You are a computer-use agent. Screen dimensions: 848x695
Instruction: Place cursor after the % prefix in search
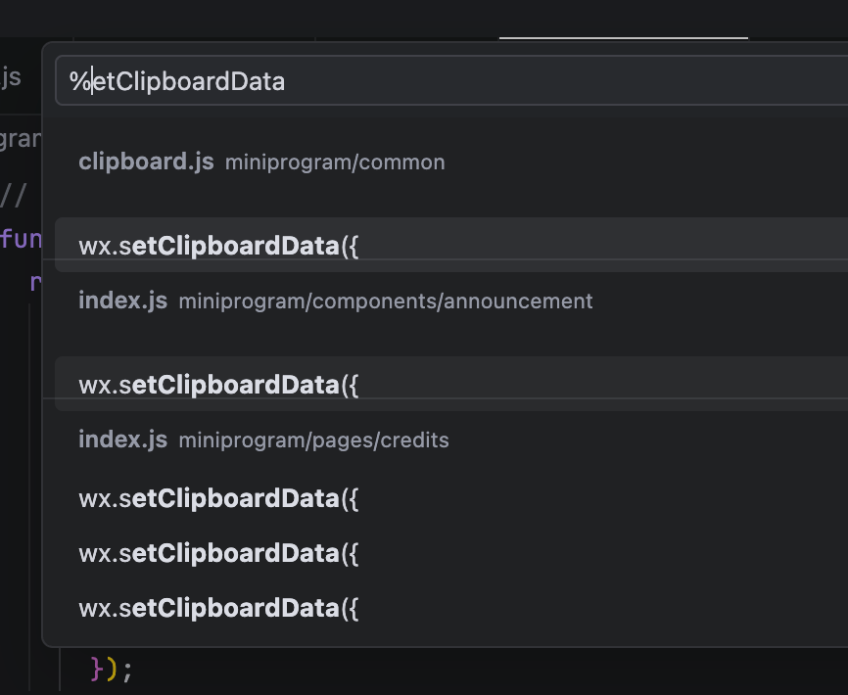(92, 81)
